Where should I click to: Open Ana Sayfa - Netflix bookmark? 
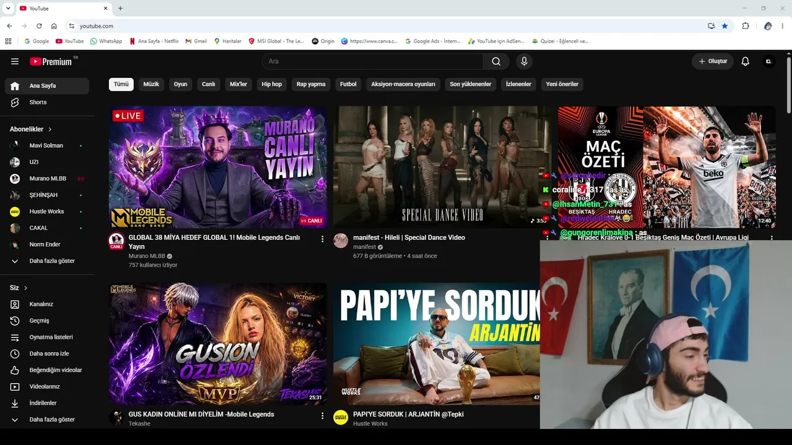[x=154, y=41]
